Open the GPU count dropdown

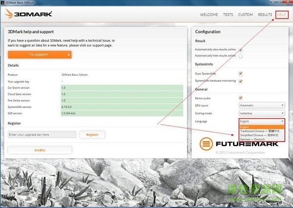pos(262,105)
